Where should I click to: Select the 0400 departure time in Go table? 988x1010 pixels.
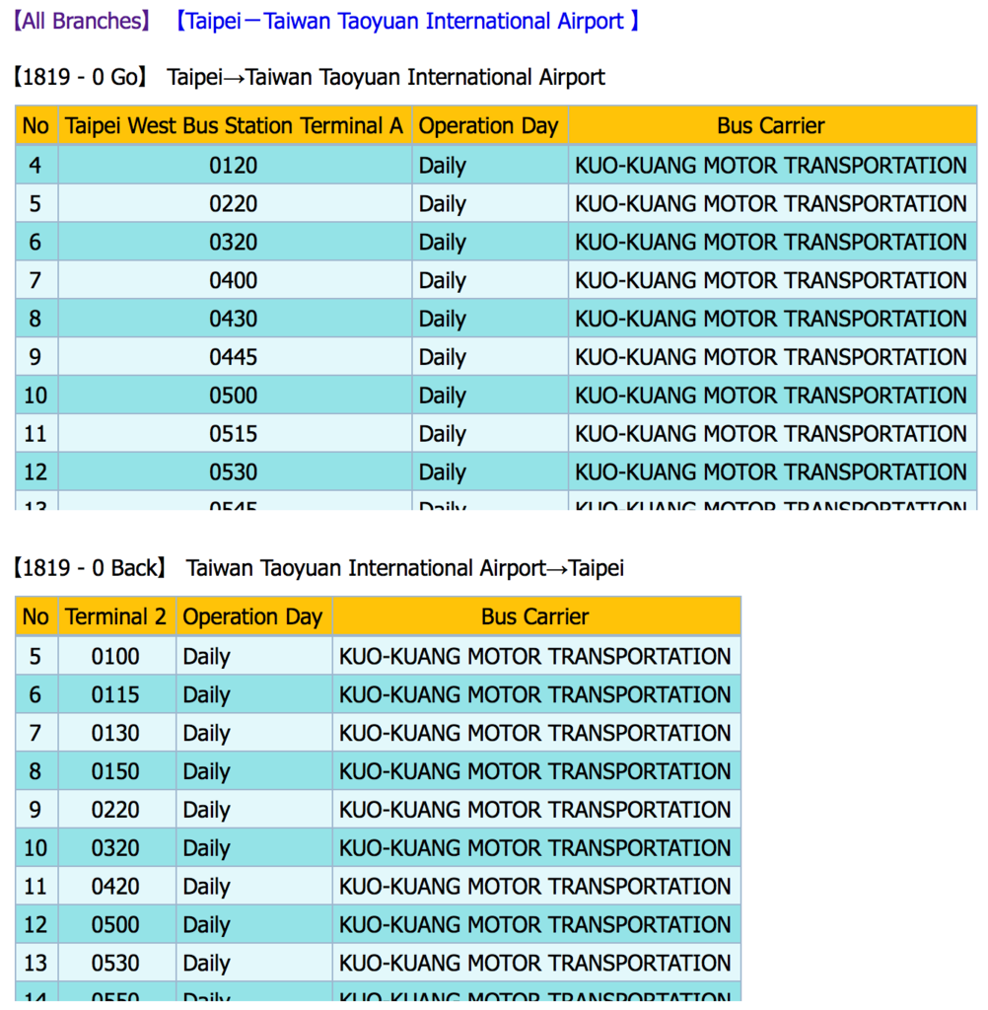(x=233, y=280)
